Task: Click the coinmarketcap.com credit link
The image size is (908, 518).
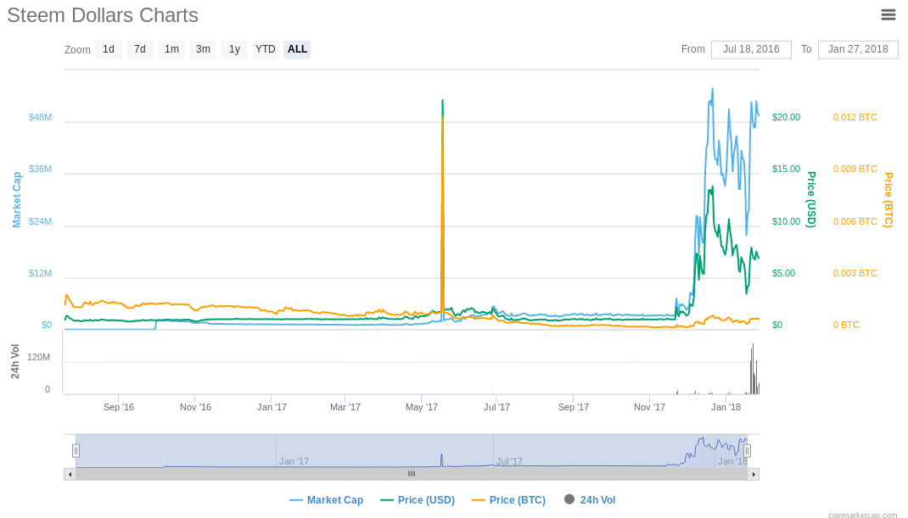Action: coord(862,515)
